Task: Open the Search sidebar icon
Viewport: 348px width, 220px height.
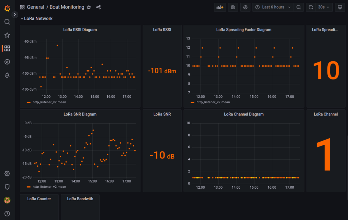Action: (x=7, y=21)
